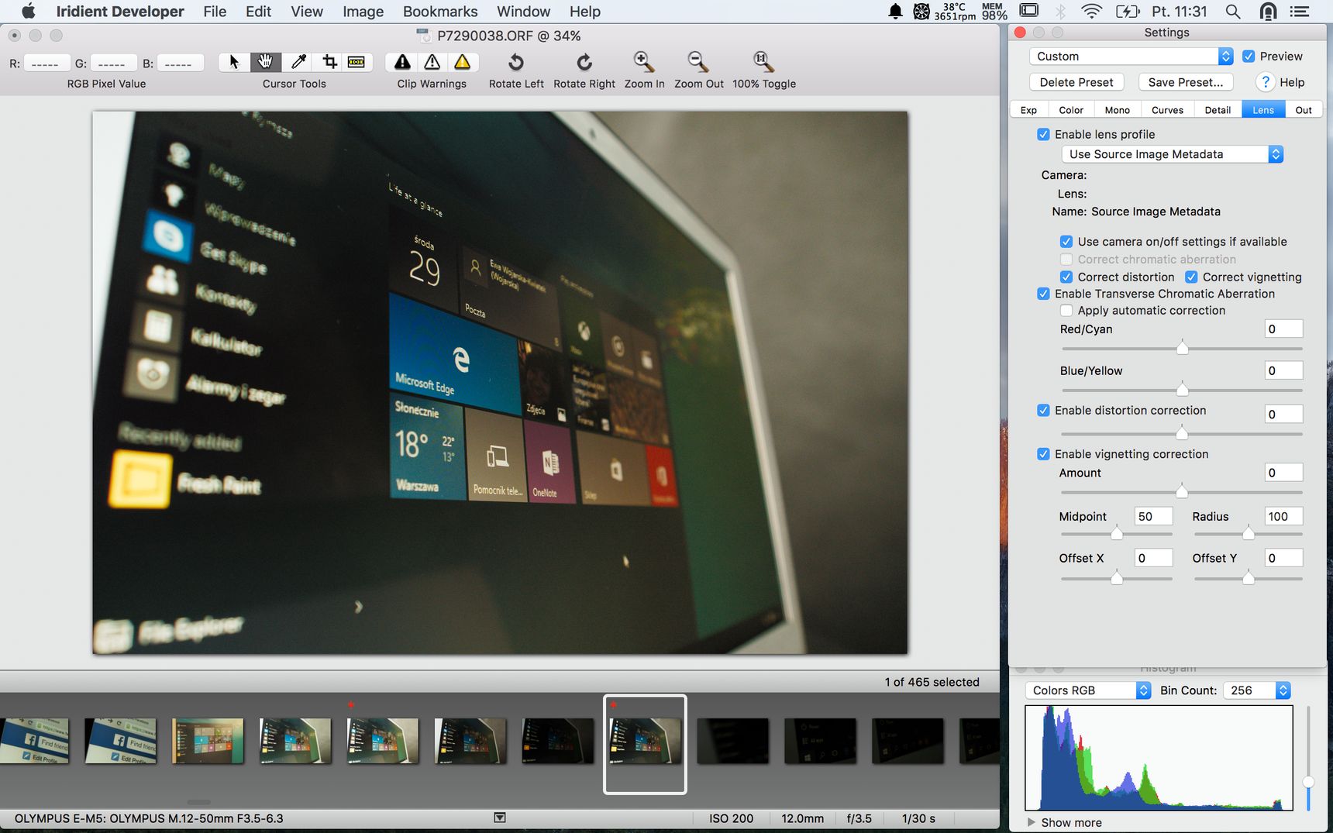Viewport: 1333px width, 833px height.
Task: Open the Wi-Fi status menu
Action: tap(1091, 11)
